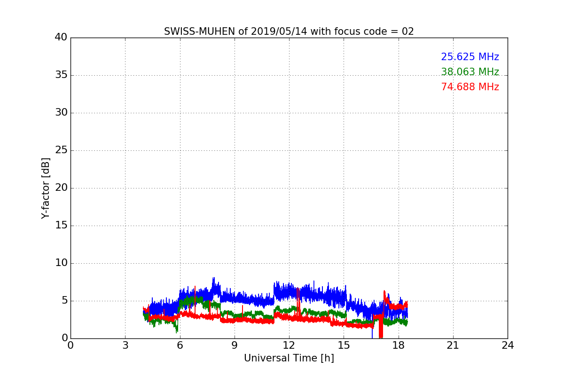
Task: Select the 25.625 MHz legend label
Action: 470,57
